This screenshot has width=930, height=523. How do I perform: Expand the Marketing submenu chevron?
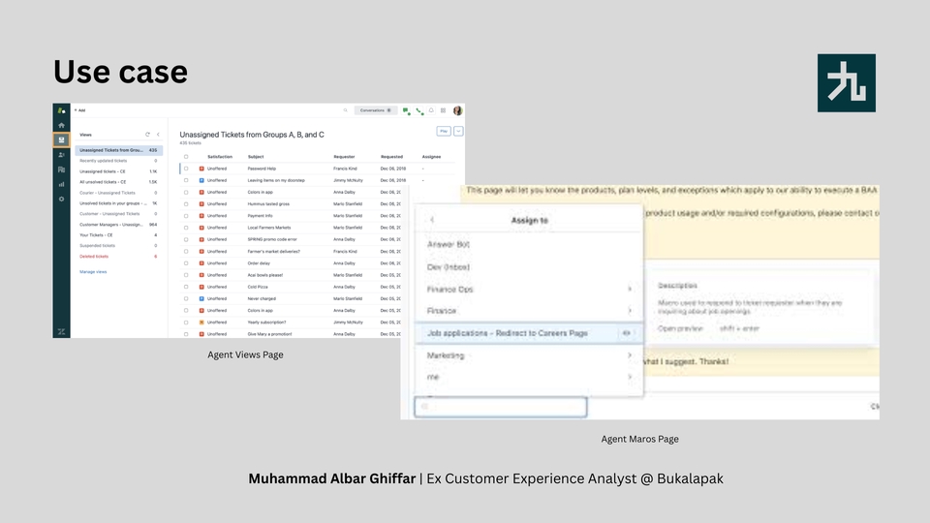(630, 355)
